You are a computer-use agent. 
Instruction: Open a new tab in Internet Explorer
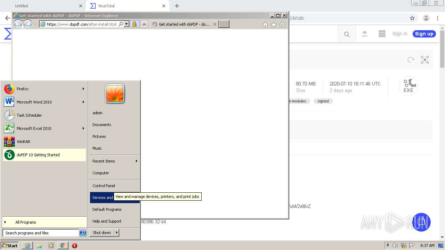[x=224, y=24]
